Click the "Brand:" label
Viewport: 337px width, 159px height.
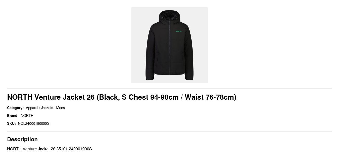point(13,116)
